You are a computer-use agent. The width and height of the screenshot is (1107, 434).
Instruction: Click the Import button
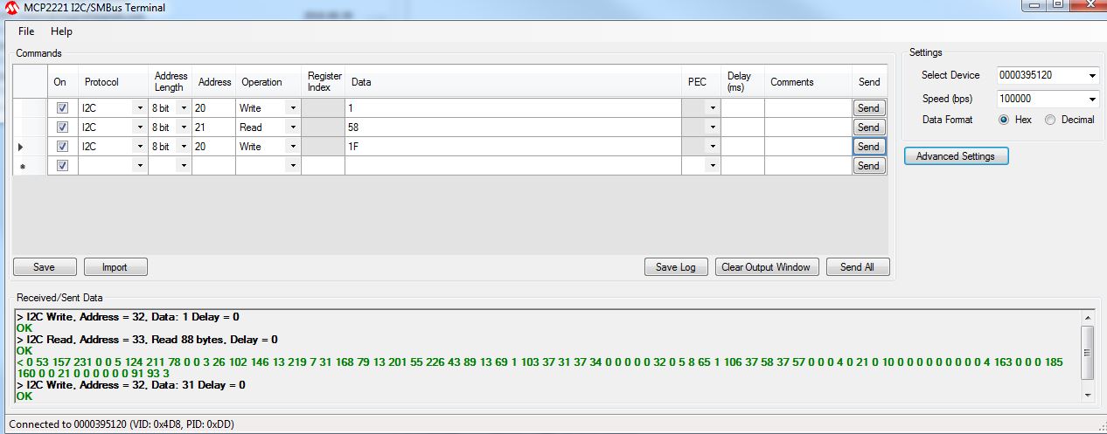pyautogui.click(x=115, y=267)
